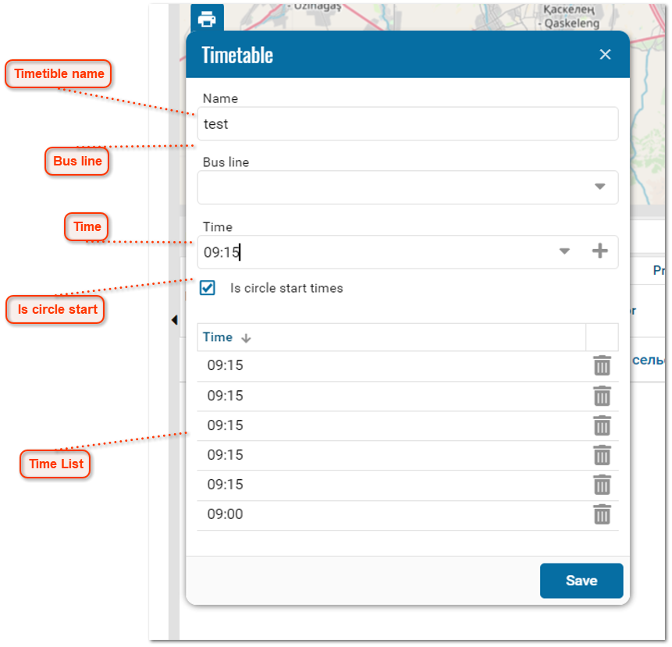Image resolution: width=672 pixels, height=647 pixels.
Task: Collapse the side panel with the left arrow
Action: (x=174, y=319)
